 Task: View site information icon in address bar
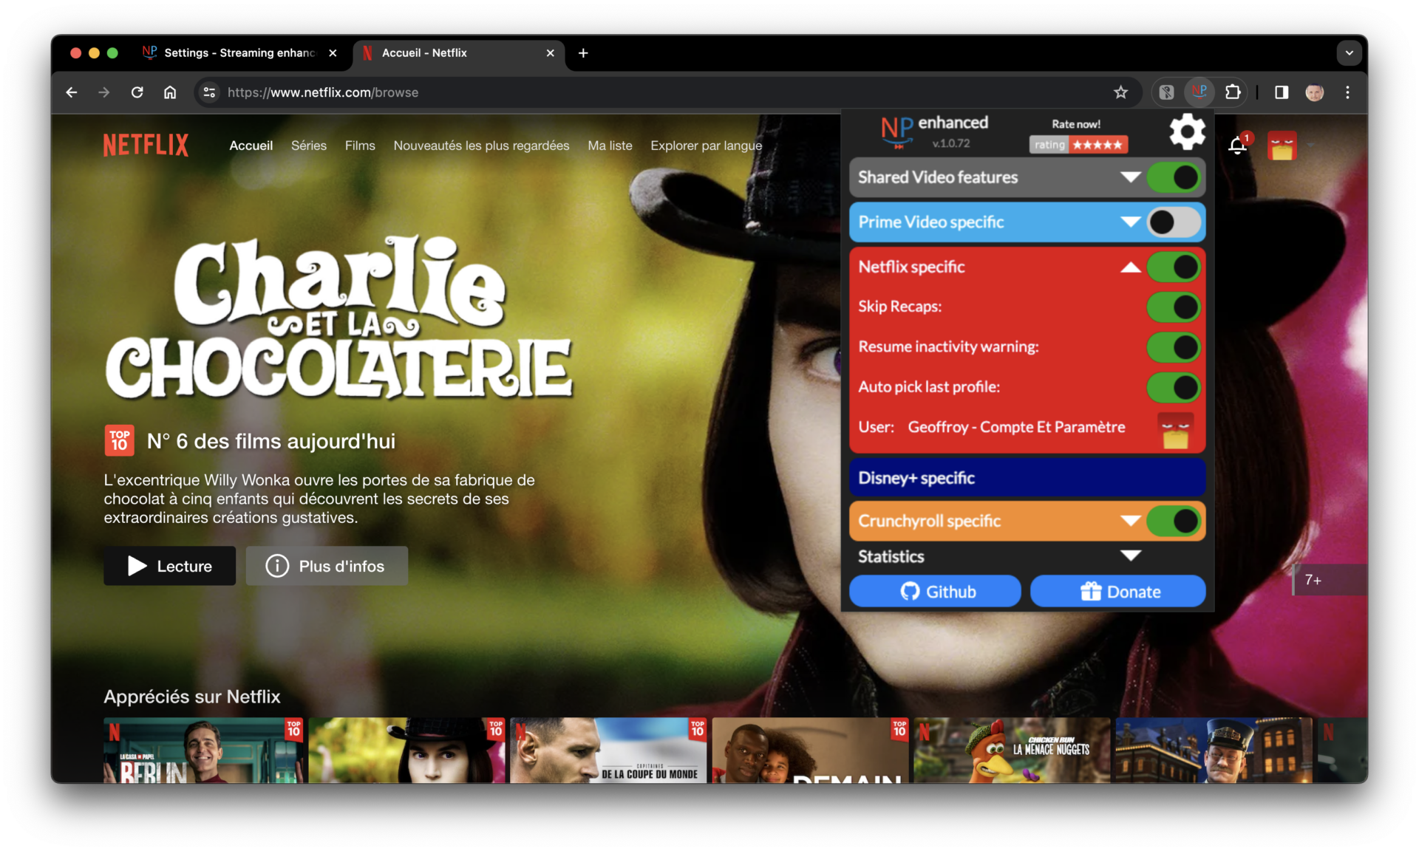pyautogui.click(x=209, y=92)
